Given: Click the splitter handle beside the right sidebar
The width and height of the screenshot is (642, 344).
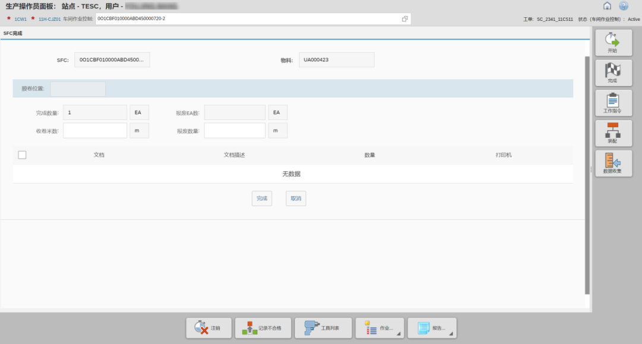Looking at the screenshot, I should click(x=591, y=169).
